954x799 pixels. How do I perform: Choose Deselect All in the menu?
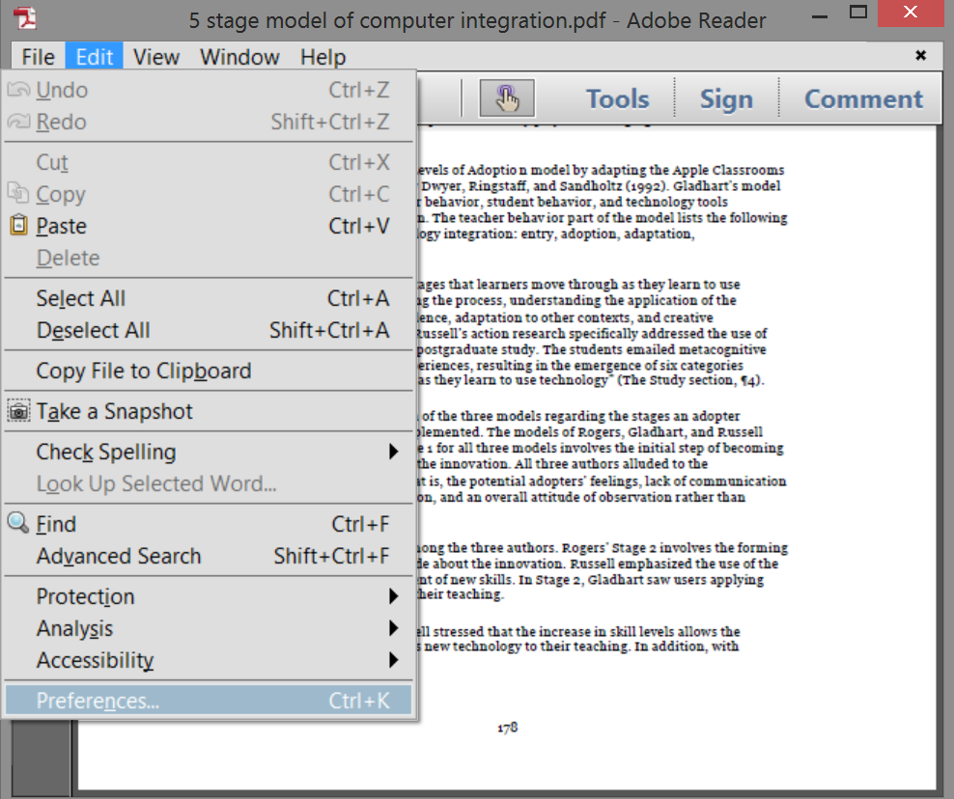(209, 330)
